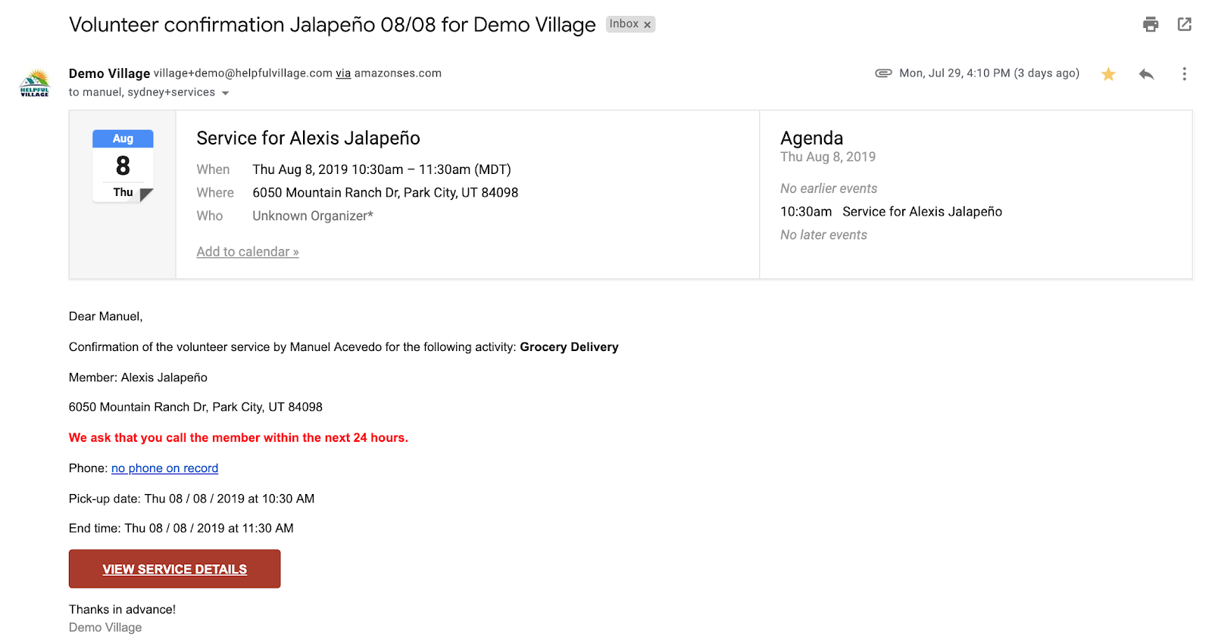Viewport: 1212px width, 640px height.
Task: Click the Aug 8 calendar date icon
Action: pyautogui.click(x=123, y=166)
